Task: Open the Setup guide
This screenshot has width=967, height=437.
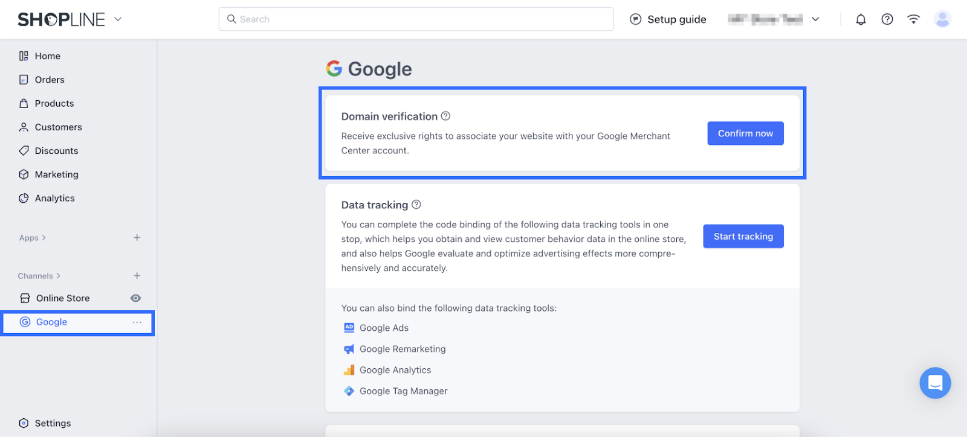Action: tap(668, 19)
